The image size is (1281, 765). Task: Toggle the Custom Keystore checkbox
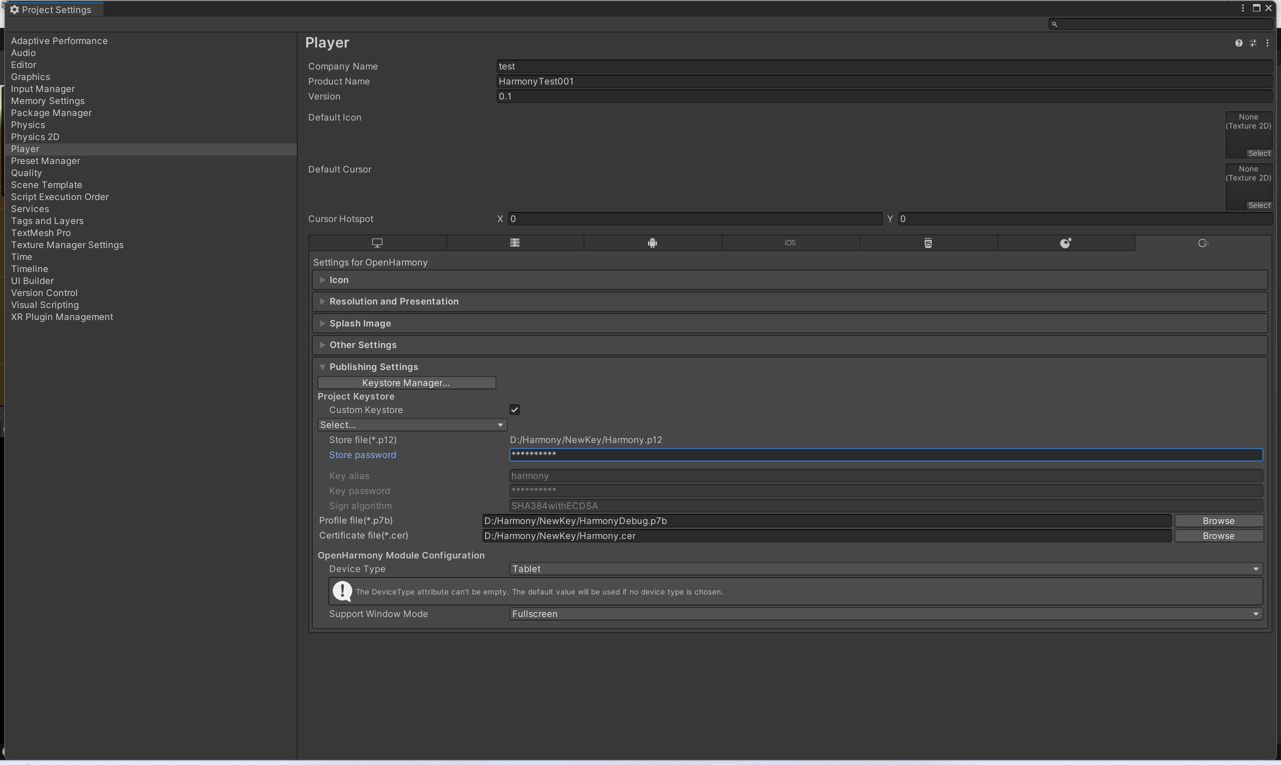tap(514, 410)
